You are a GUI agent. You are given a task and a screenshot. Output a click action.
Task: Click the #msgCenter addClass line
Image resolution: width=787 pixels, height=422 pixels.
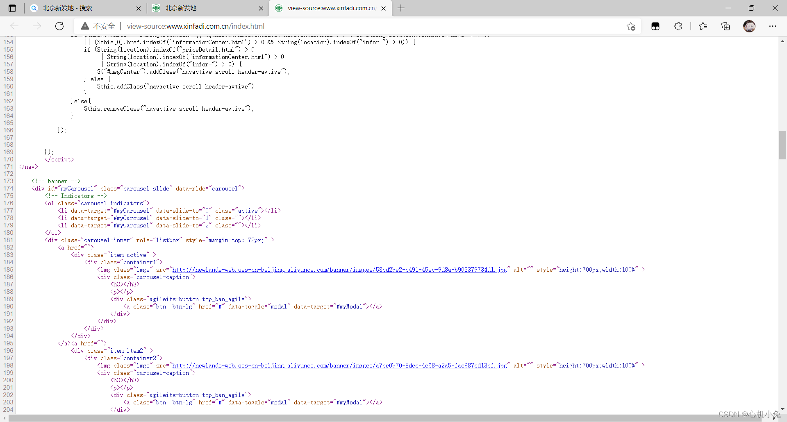click(x=193, y=72)
